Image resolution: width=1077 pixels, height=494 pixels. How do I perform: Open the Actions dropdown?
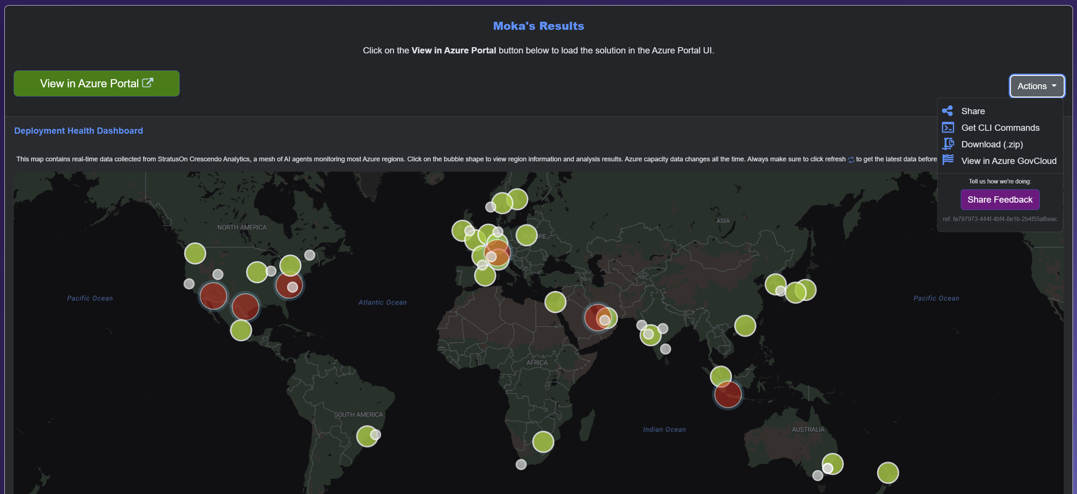pyautogui.click(x=1036, y=86)
